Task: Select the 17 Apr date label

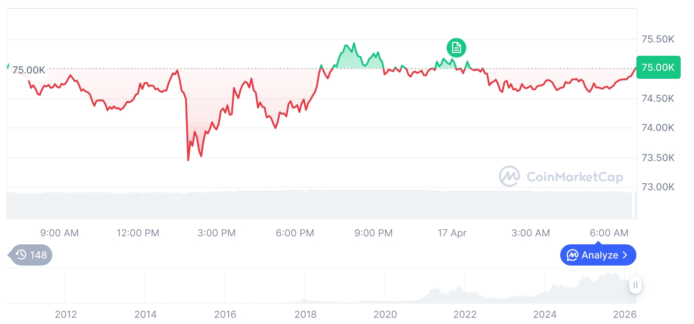Action: tap(452, 233)
